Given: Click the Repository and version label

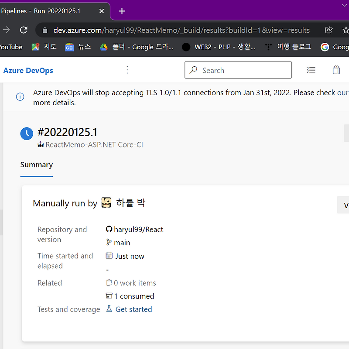Looking at the screenshot, I should coord(62,235).
